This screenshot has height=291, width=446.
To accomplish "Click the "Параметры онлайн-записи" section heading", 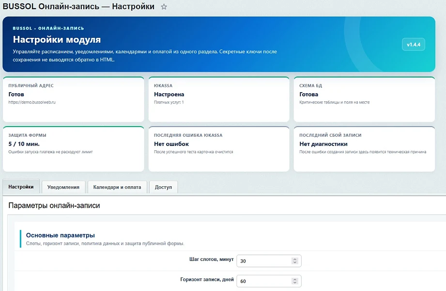I will pyautogui.click(x=54, y=206).
